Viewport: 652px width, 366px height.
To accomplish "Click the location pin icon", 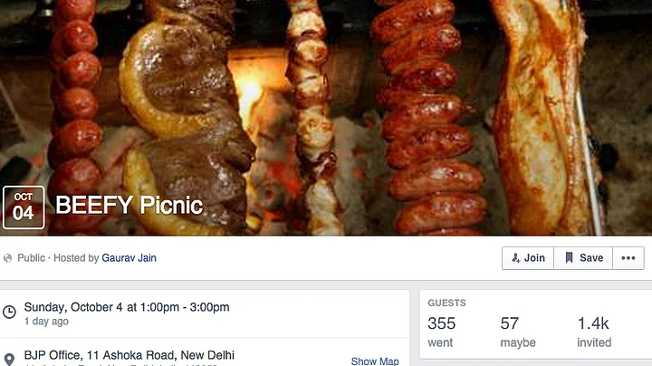I will pos(9,359).
